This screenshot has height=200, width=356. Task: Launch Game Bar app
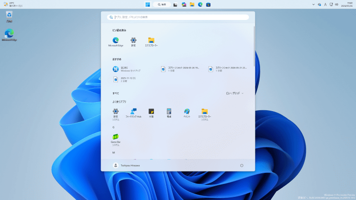[x=116, y=140]
